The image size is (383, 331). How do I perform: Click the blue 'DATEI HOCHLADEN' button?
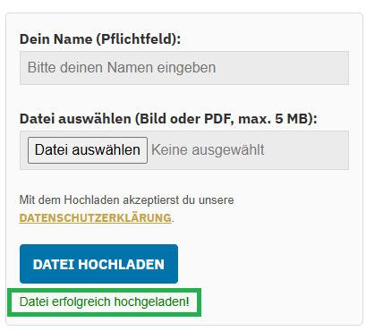[x=98, y=264]
